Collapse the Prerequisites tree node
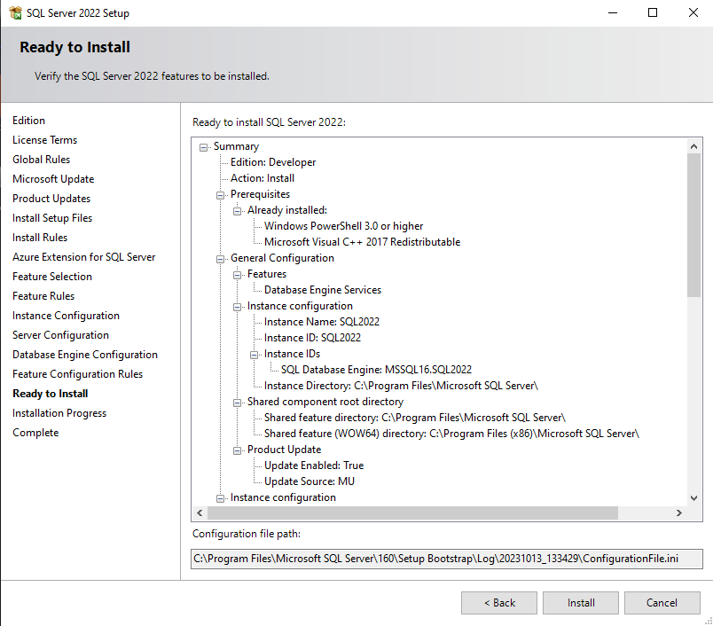Screen dimensions: 713x626 pyautogui.click(x=221, y=194)
